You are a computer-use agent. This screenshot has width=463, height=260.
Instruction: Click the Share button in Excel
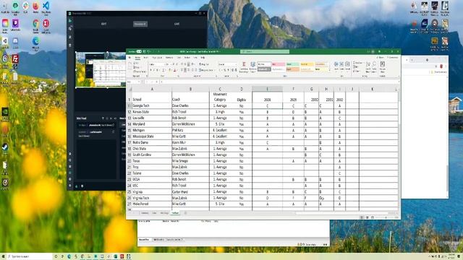[381, 58]
